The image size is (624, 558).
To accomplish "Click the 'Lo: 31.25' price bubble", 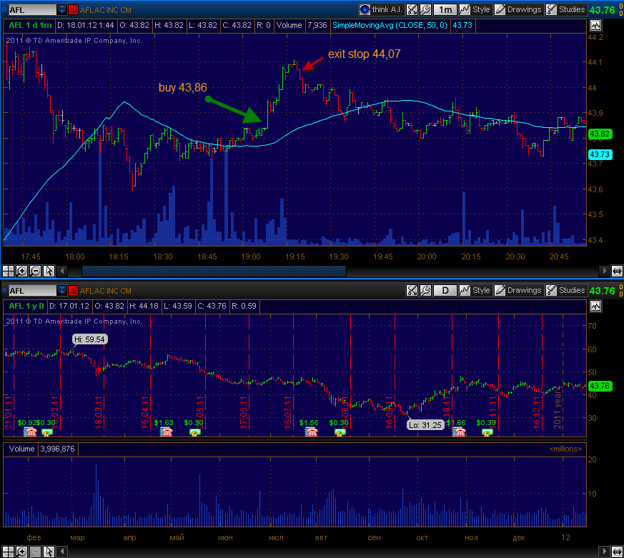I will click(425, 425).
